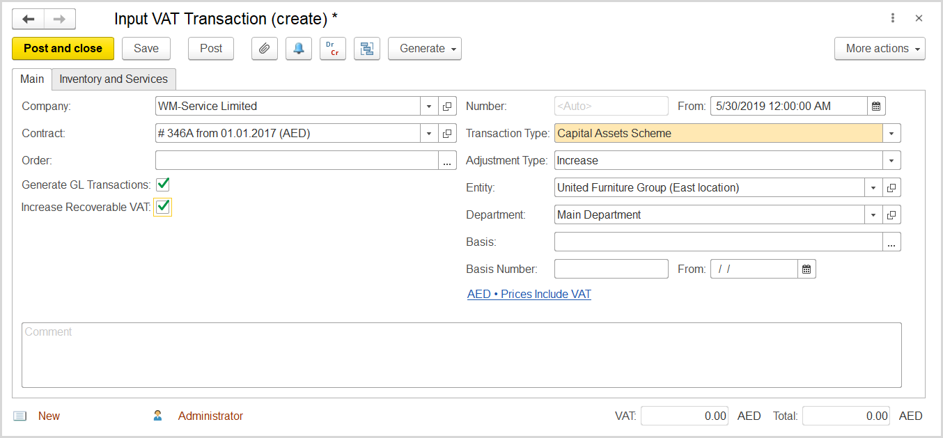
Task: Click the Number Auto field
Action: tap(611, 107)
